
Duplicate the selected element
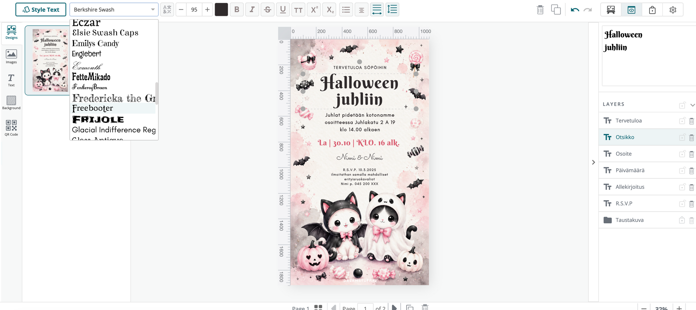tap(556, 10)
